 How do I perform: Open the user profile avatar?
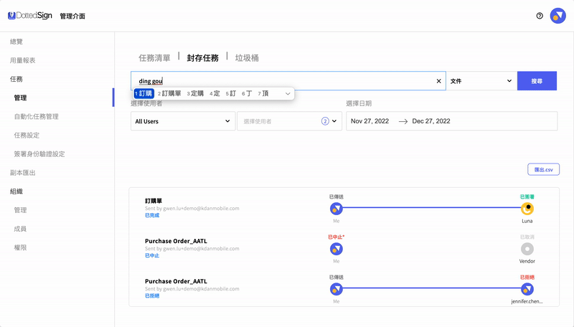coord(558,16)
